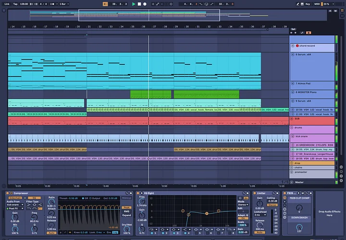Open the EQ Eight Mode Stereo dropdown

[243, 205]
